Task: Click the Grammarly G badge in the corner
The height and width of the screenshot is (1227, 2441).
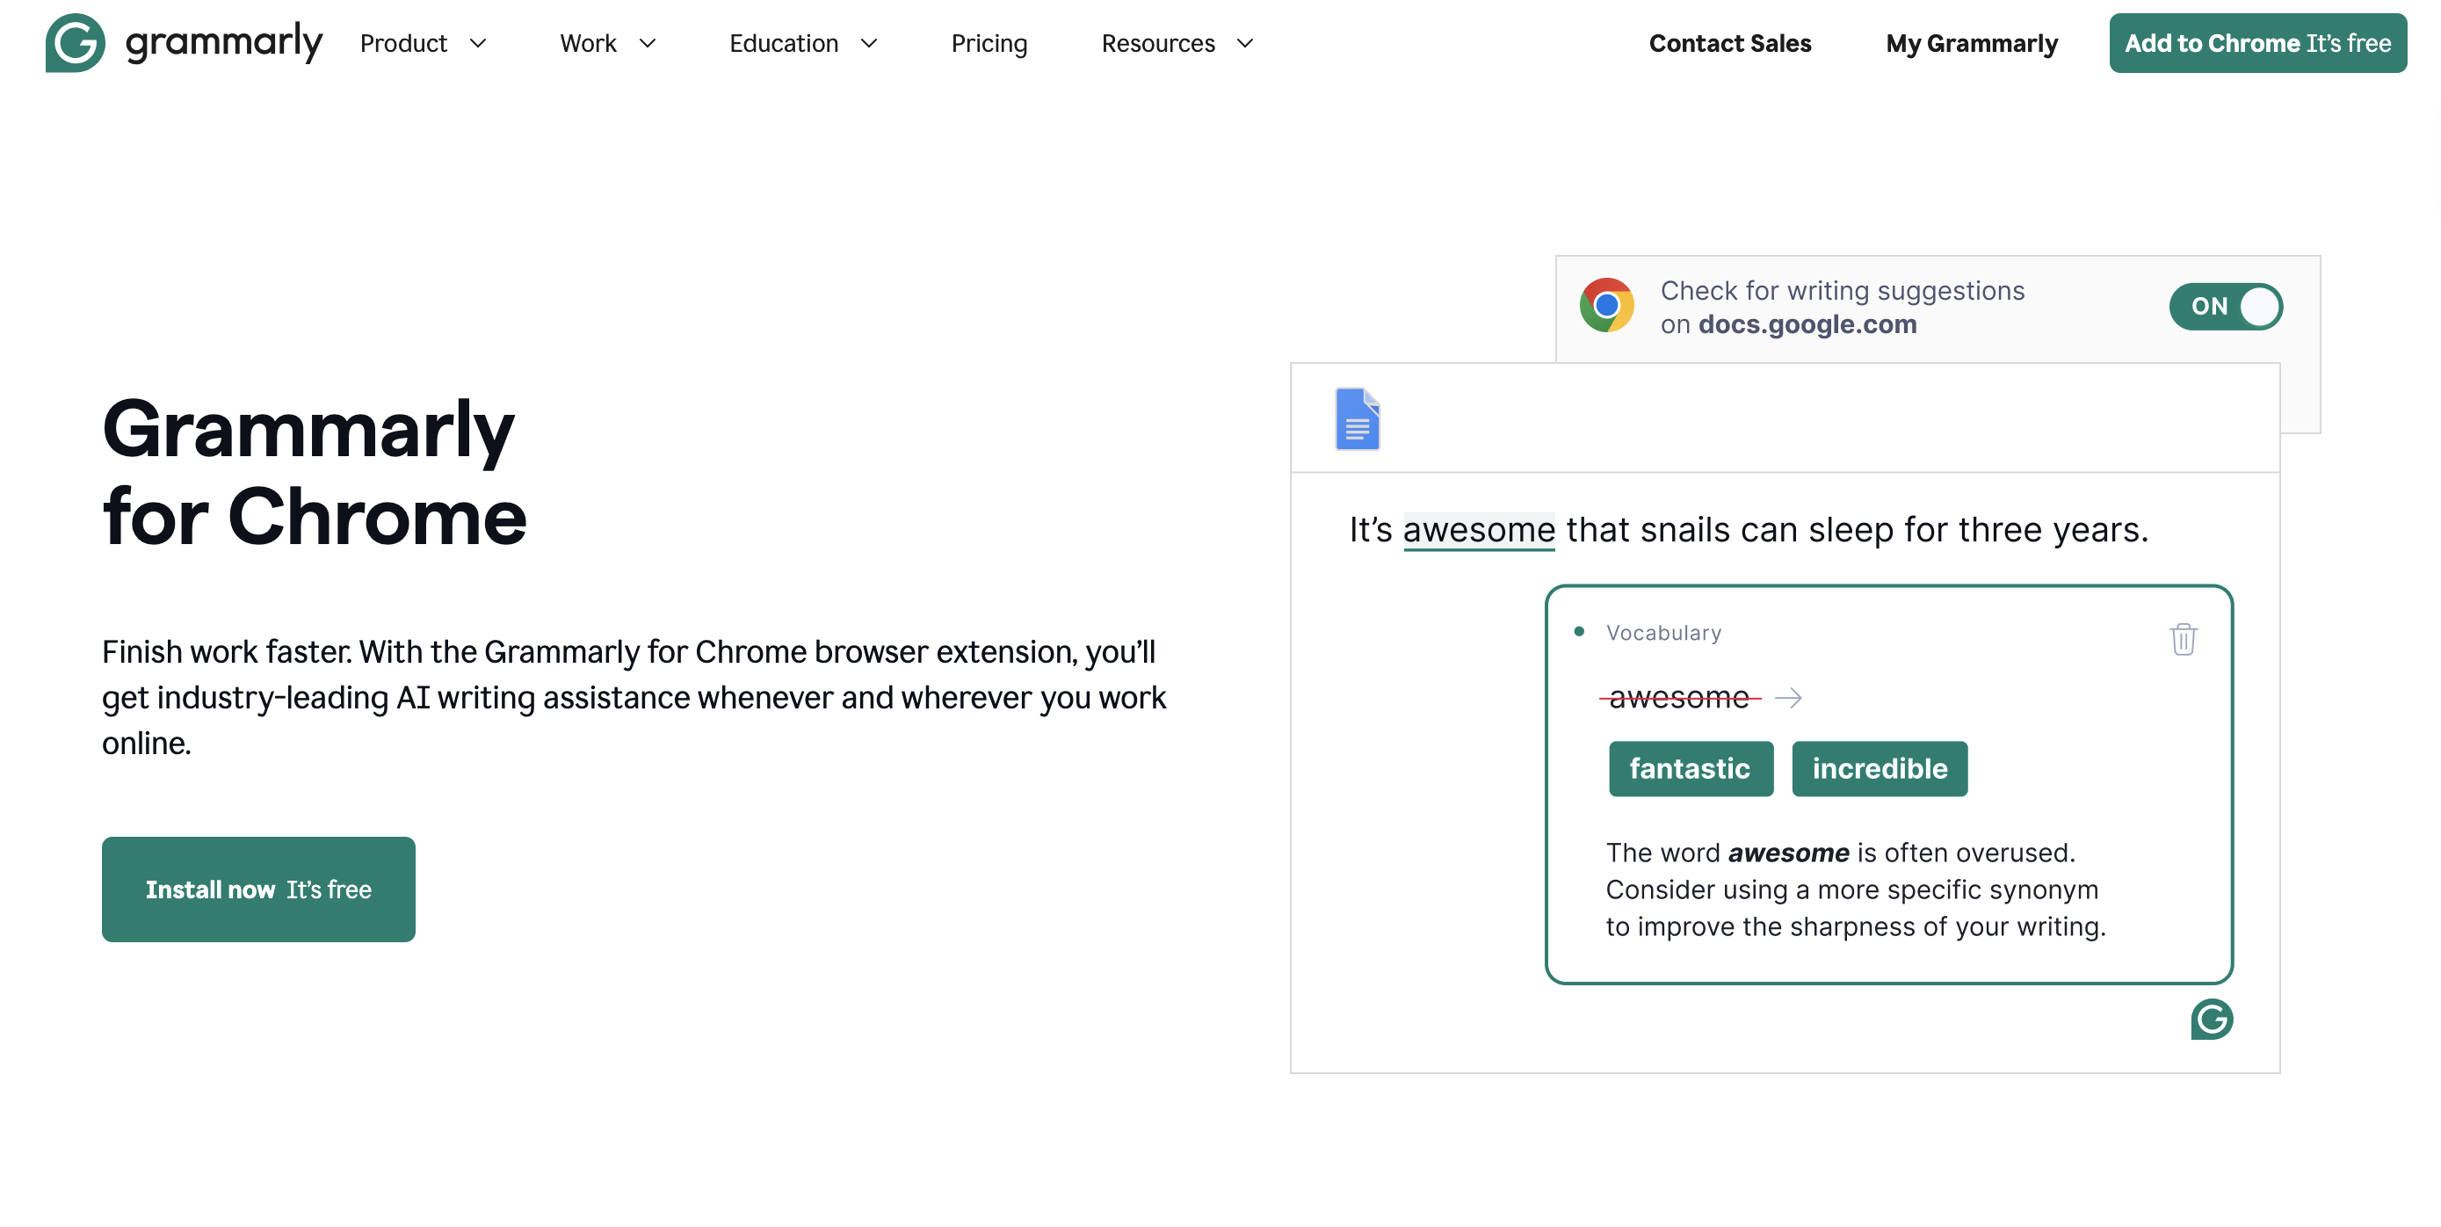Action: point(2211,1020)
